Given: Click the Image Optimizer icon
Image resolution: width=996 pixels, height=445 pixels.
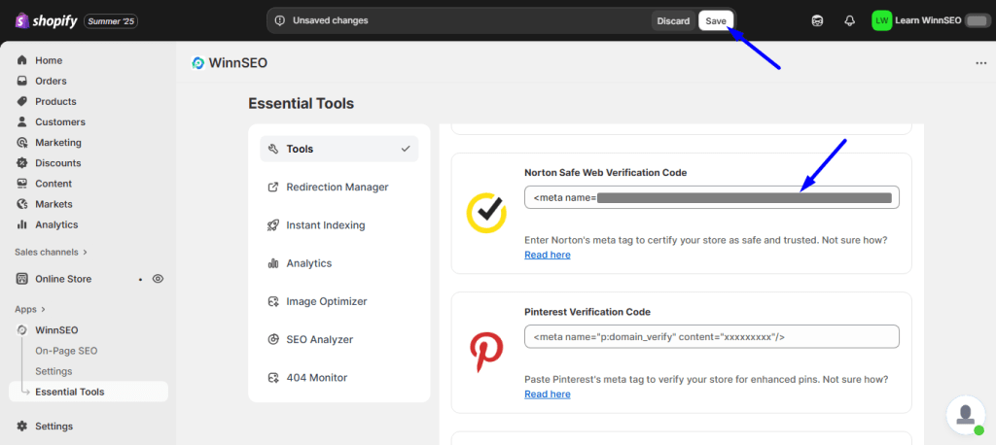Looking at the screenshot, I should 273,301.
